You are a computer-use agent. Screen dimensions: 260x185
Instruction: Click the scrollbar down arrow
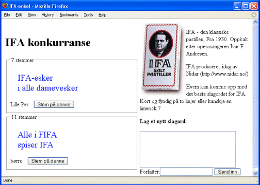255,173
